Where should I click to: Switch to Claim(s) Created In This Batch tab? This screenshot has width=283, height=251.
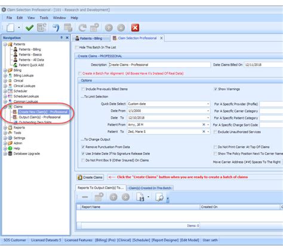150,188
